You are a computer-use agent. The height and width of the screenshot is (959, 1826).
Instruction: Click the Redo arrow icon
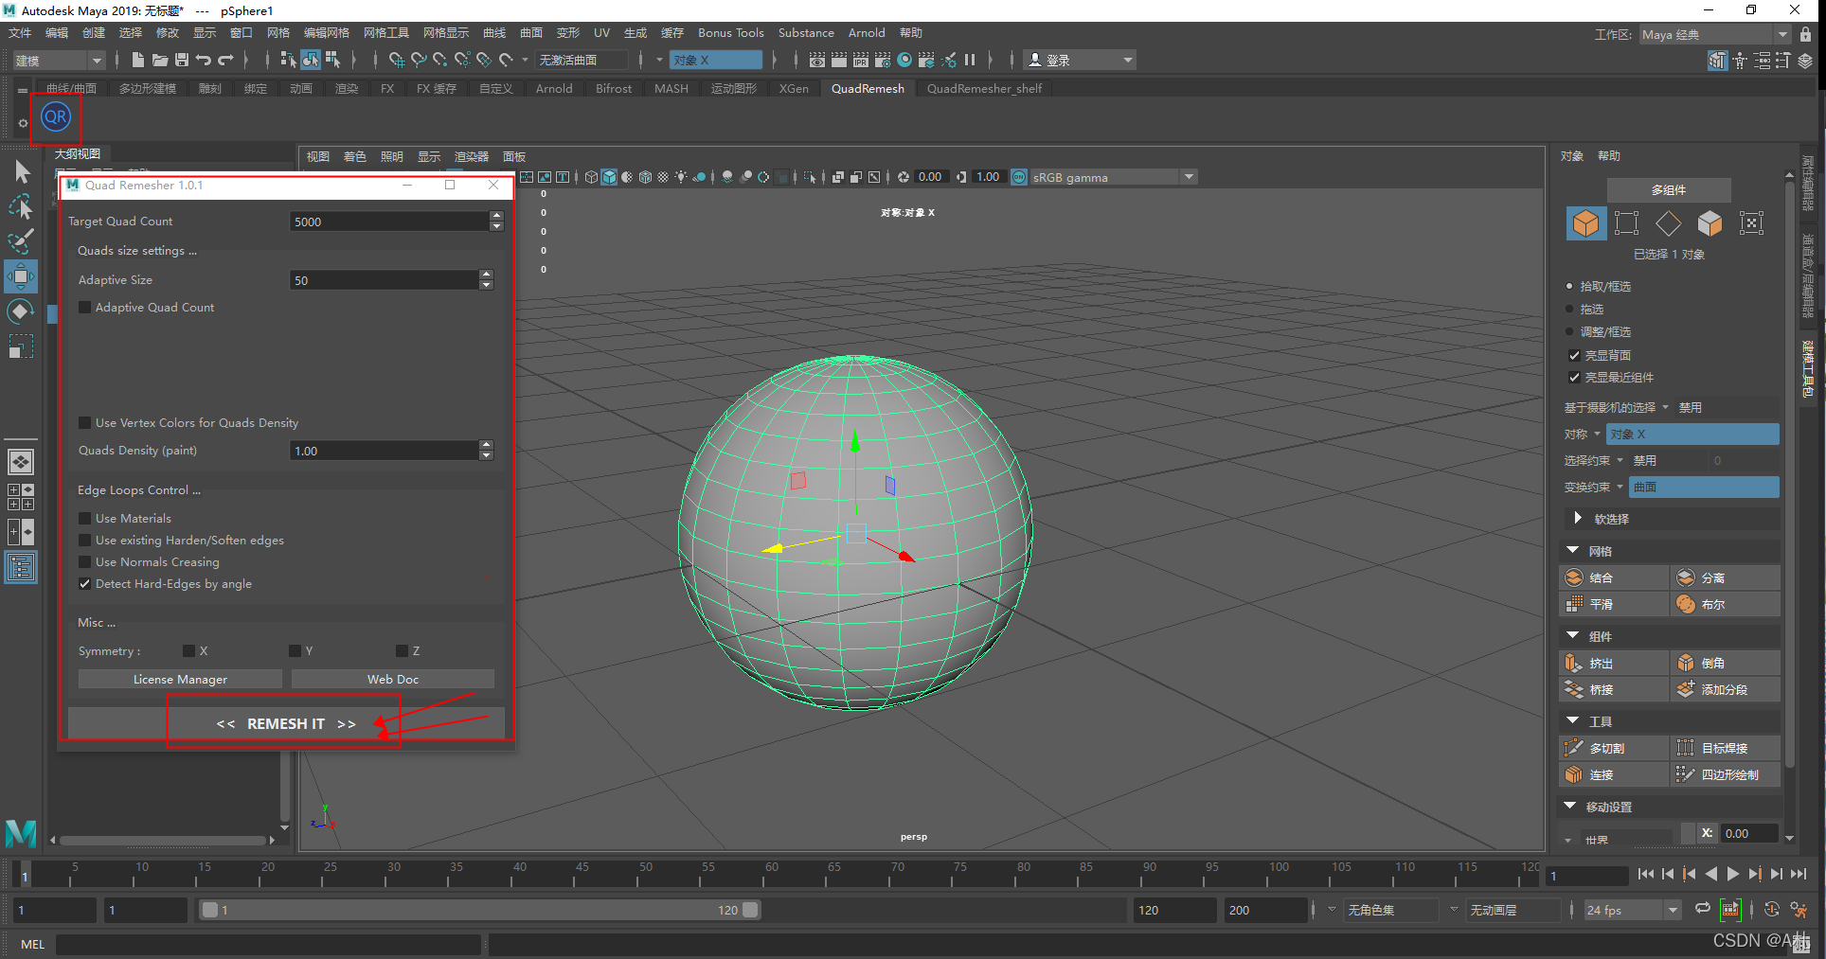click(x=225, y=60)
